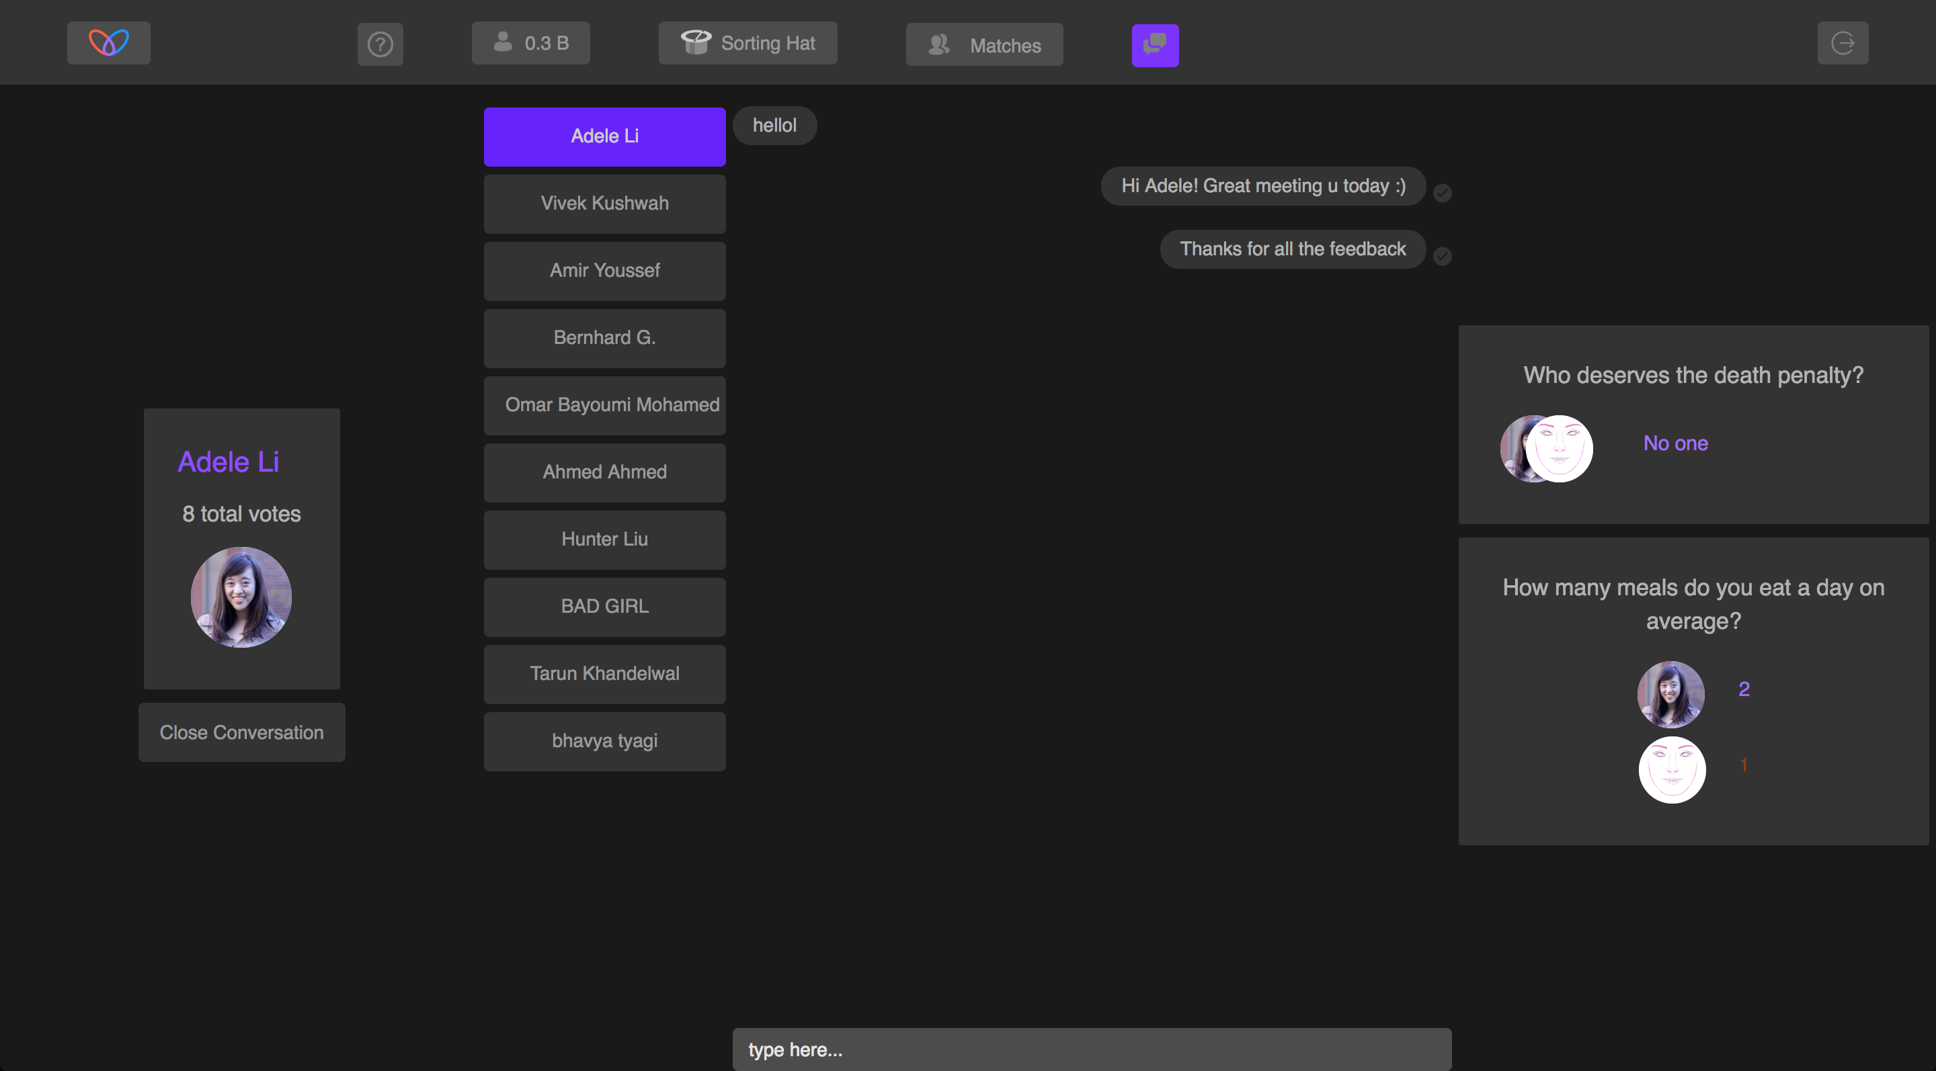
Task: Click the purple Adele Li name link
Action: tap(229, 462)
